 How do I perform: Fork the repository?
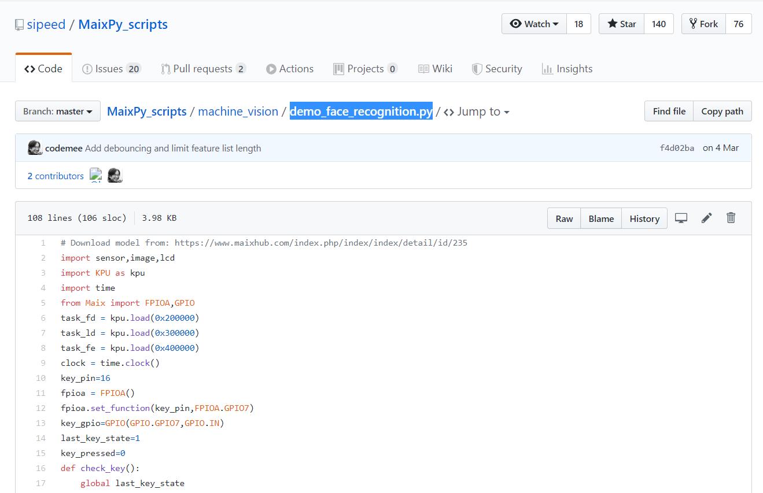703,24
